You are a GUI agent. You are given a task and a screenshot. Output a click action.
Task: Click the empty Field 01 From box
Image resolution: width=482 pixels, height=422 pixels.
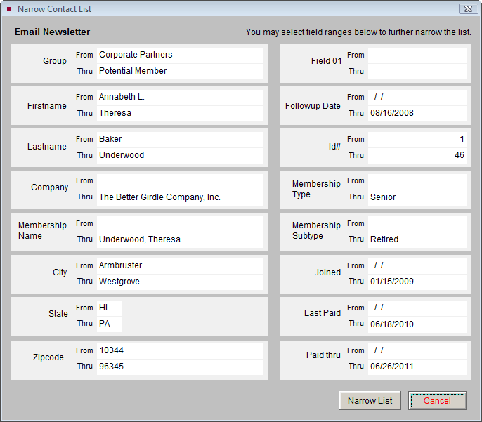[x=417, y=55]
